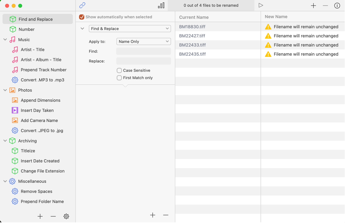The width and height of the screenshot is (346, 223).
Task: Click the cube icon for Insert Date Created
Action: coord(15,161)
